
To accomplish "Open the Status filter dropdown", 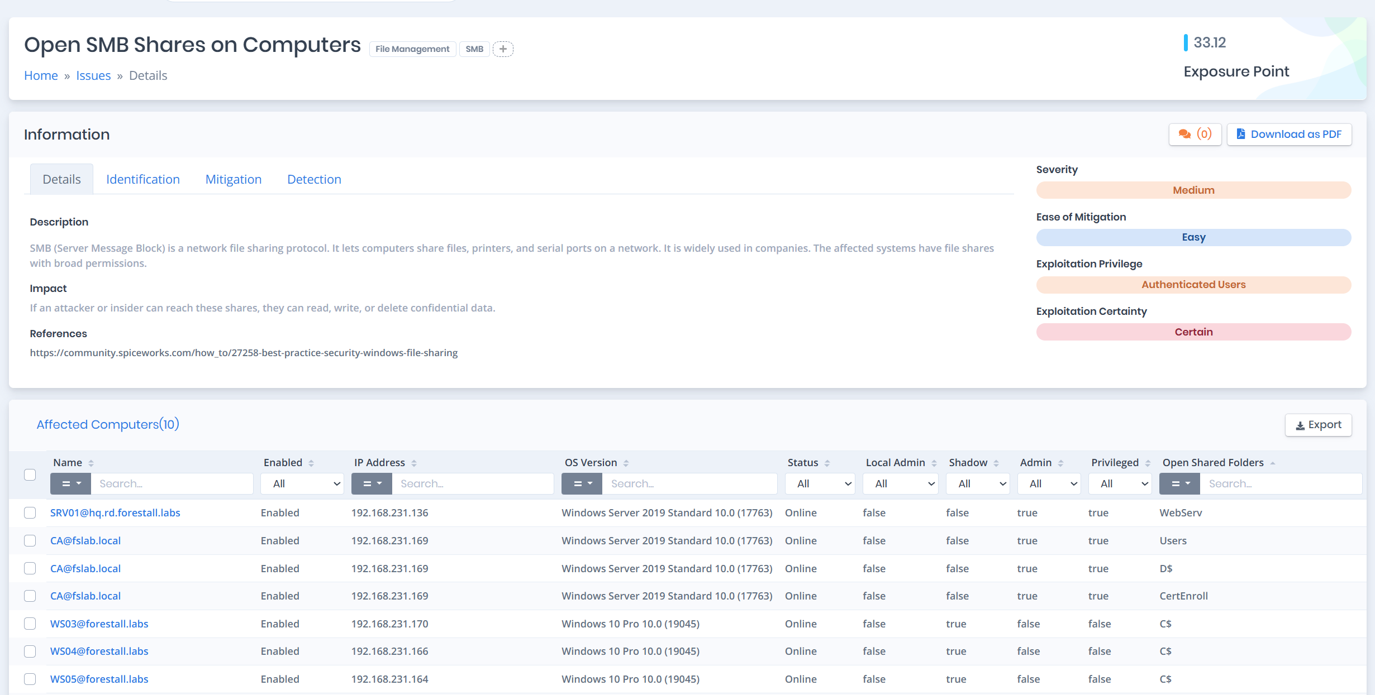I will coord(820,483).
